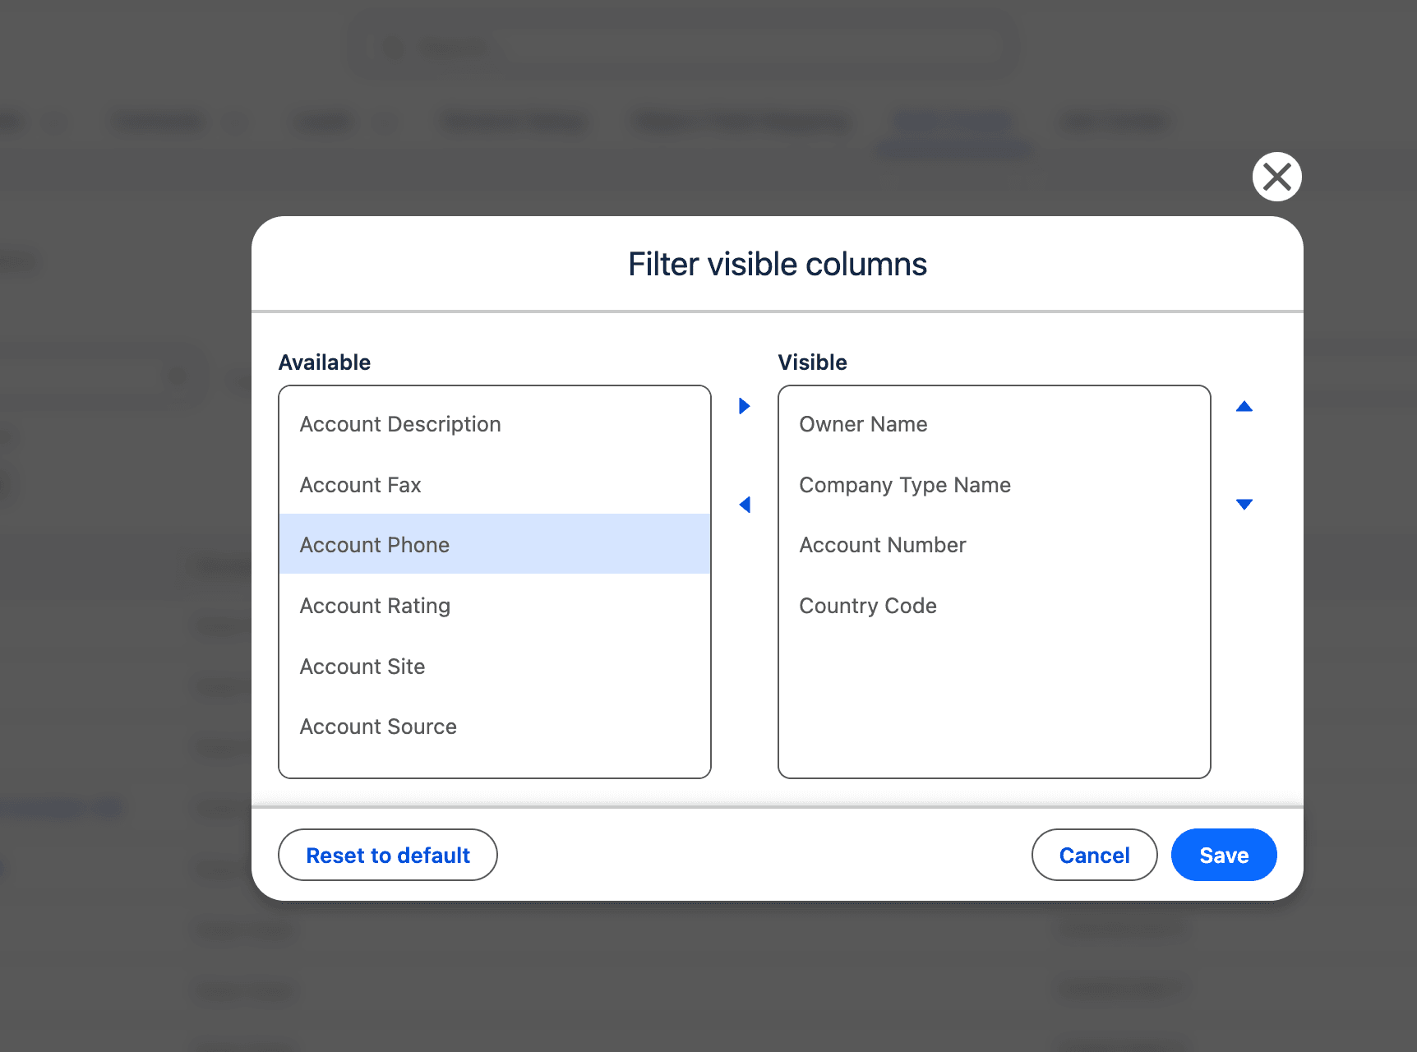Screen dimensions: 1417x1052
Task: Click the right-pointing transfer arrow icon
Action: point(743,405)
